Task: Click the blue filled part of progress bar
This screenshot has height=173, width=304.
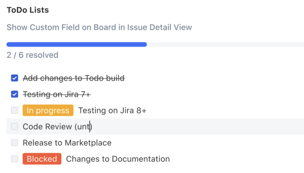Action: [76, 45]
